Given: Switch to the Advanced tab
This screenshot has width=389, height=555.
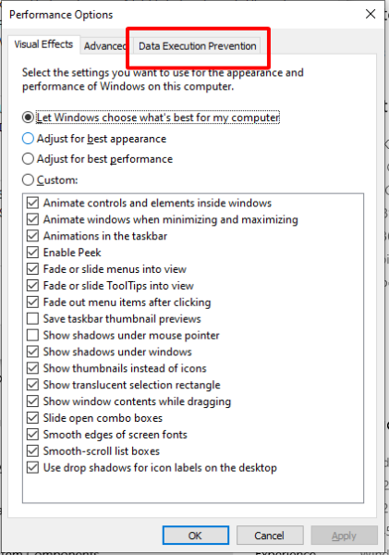Looking at the screenshot, I should pyautogui.click(x=104, y=46).
